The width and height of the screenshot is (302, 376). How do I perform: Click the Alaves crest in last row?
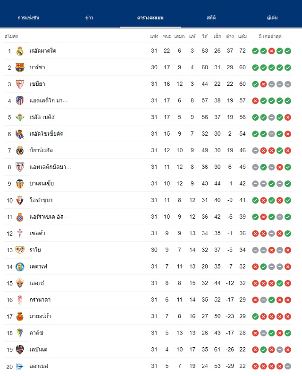tap(20, 367)
